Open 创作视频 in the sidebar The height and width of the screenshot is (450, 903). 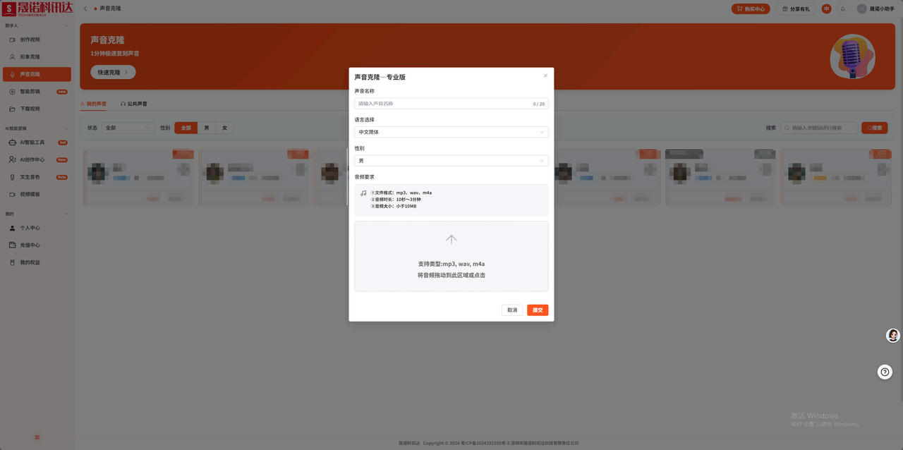pyautogui.click(x=37, y=39)
